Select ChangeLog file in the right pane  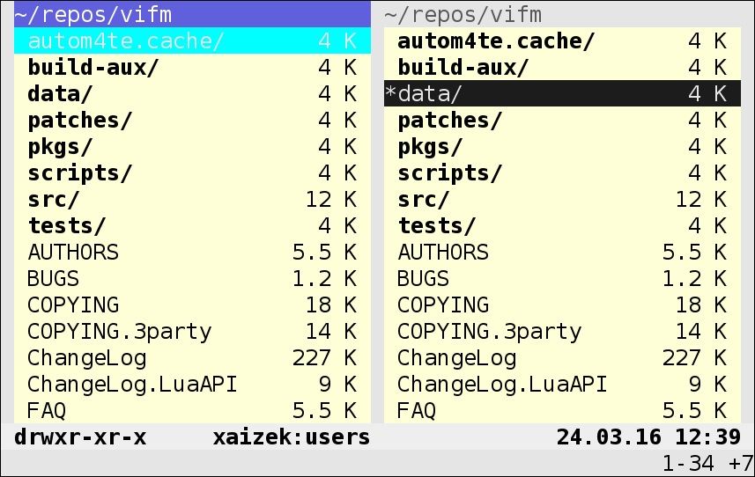[x=562, y=357]
